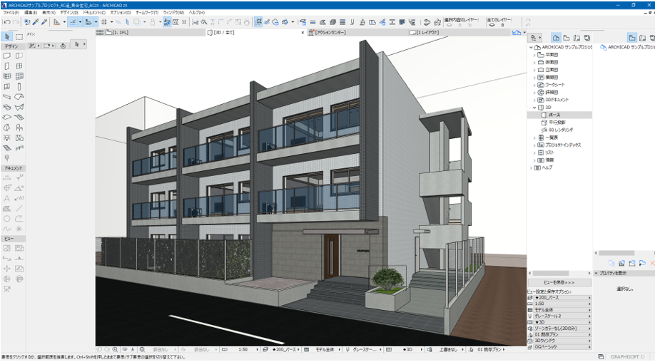Select the Lamp tool icon
Viewport: 655px width, 362px height.
click(7, 138)
